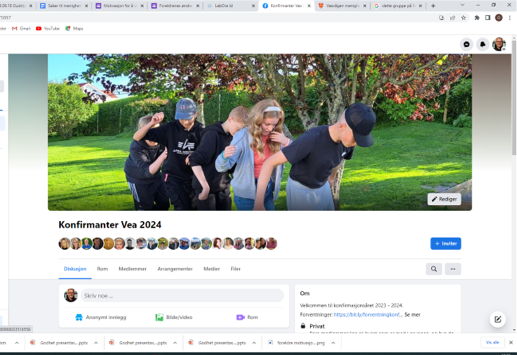Expand options for first Godhet presentas download

tap(96, 342)
